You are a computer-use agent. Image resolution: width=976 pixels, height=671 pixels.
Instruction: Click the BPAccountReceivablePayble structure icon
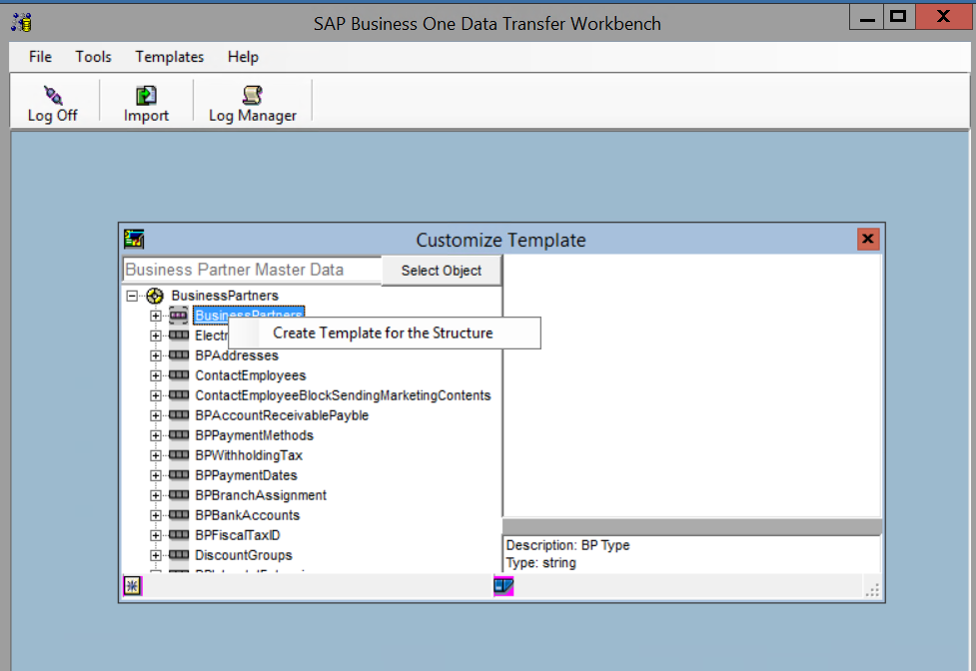179,414
